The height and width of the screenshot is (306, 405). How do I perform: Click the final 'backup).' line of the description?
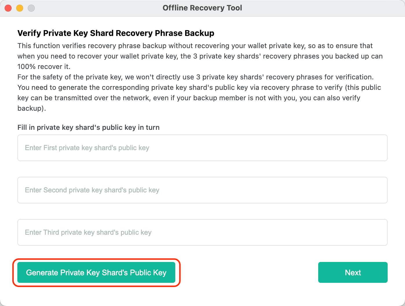(32, 108)
